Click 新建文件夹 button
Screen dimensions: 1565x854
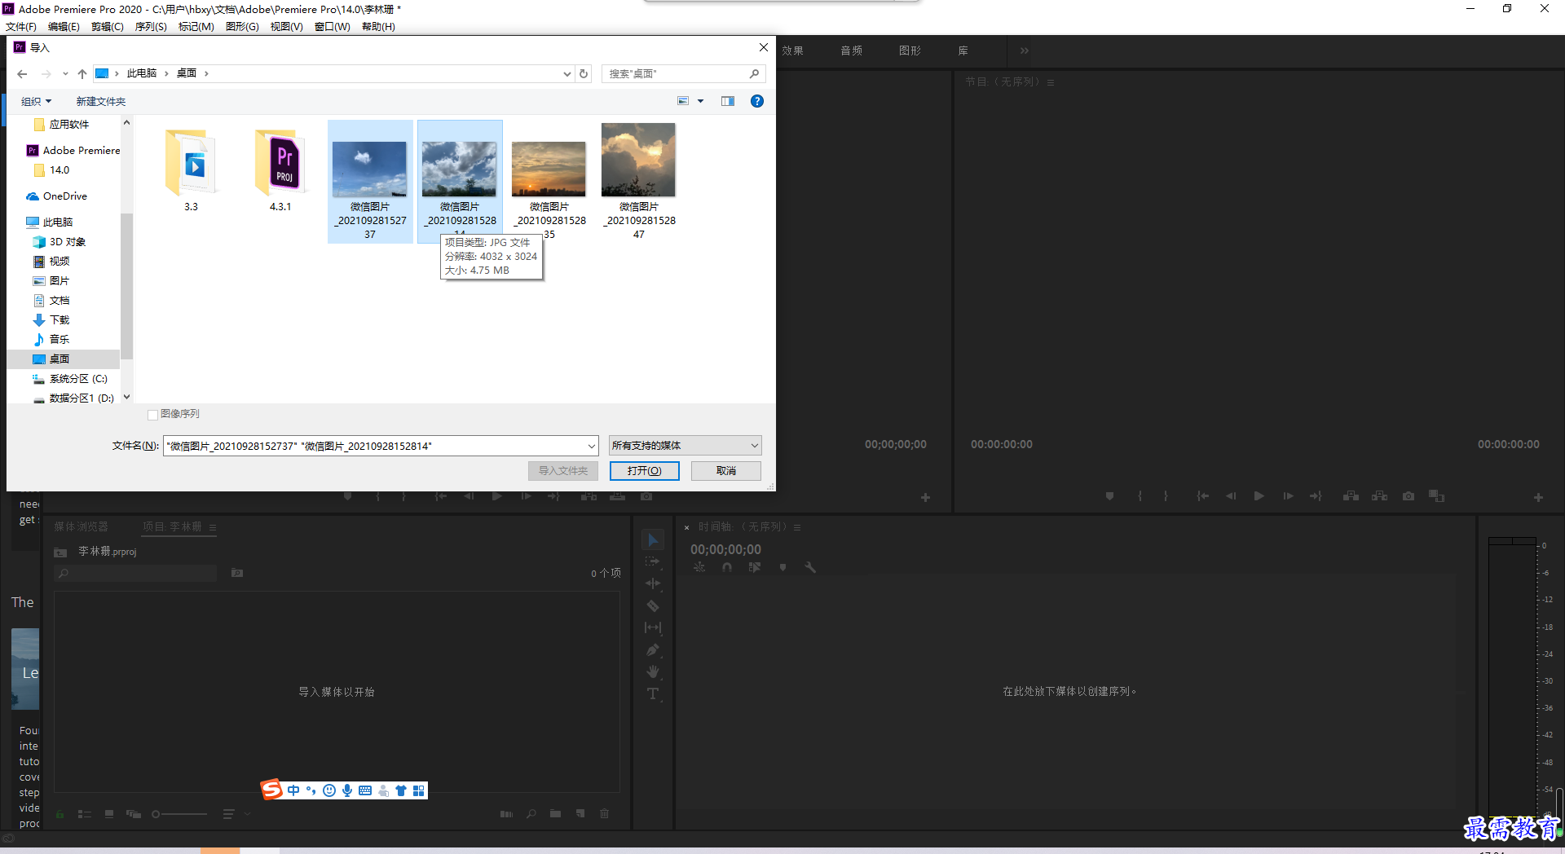pos(101,101)
